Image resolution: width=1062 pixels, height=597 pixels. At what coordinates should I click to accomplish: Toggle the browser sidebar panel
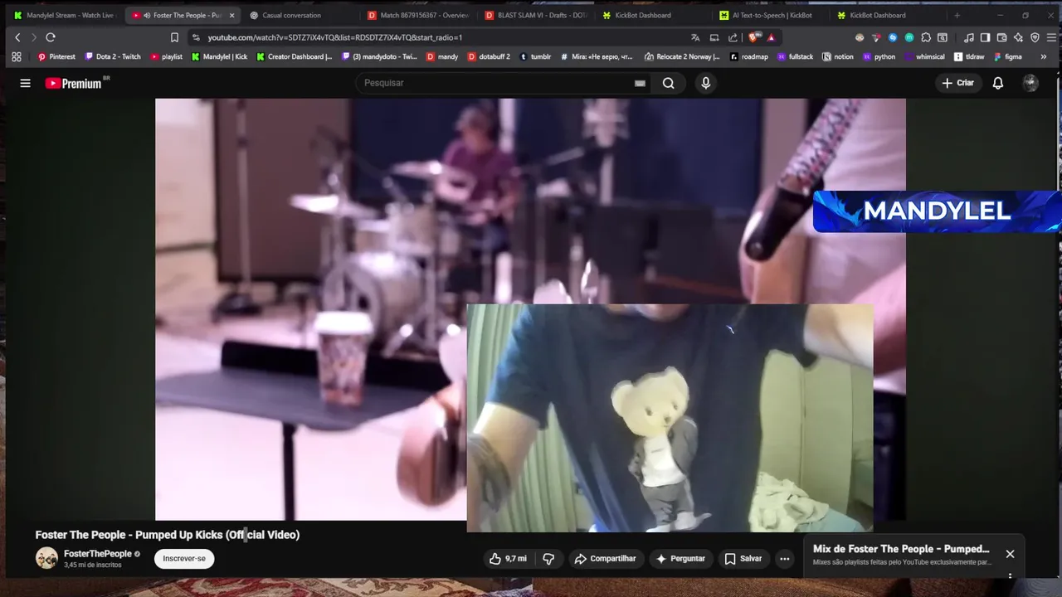click(x=985, y=37)
